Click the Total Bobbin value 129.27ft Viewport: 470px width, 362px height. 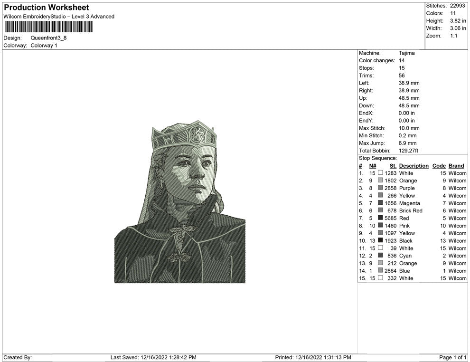point(408,151)
